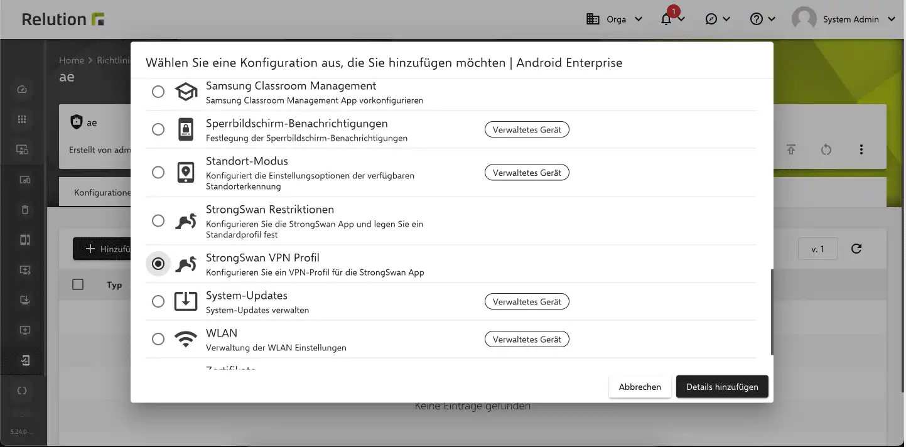
Task: Click the WLAN wifi signal icon
Action: (x=186, y=340)
